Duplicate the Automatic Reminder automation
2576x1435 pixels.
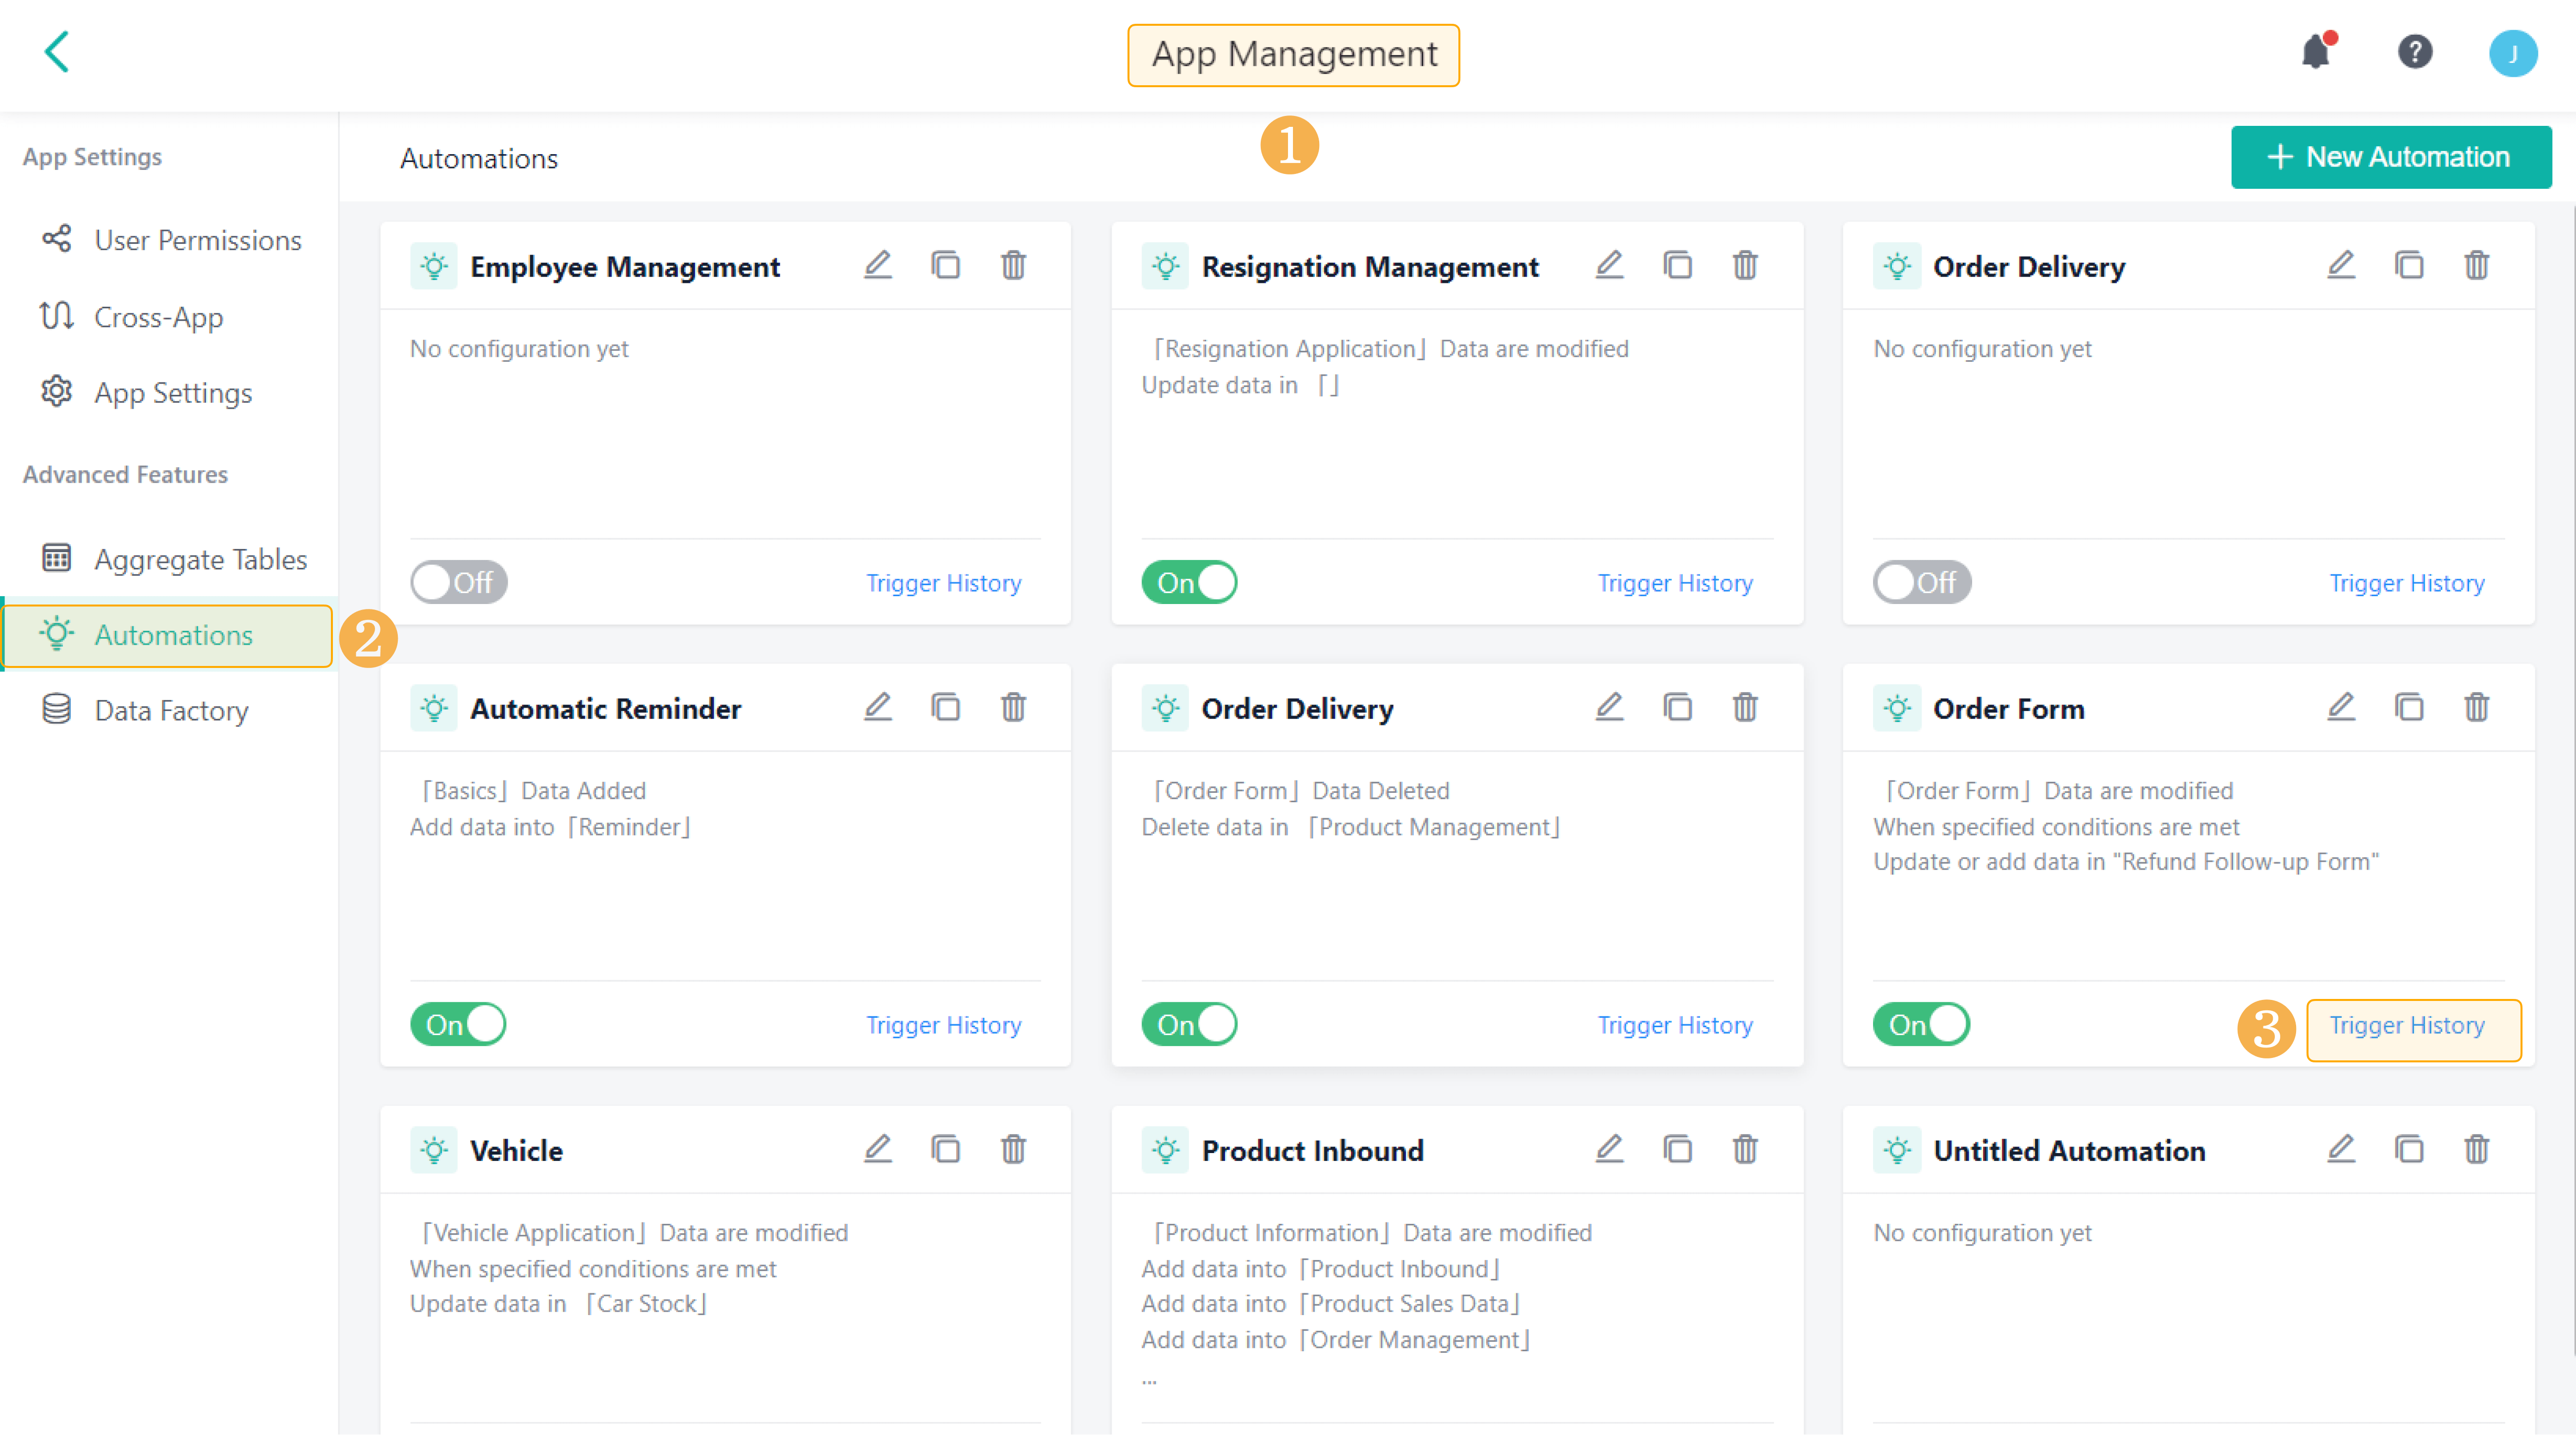coord(946,707)
